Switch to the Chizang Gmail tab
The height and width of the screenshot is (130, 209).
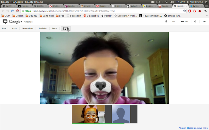pyautogui.click(x=102, y=6)
